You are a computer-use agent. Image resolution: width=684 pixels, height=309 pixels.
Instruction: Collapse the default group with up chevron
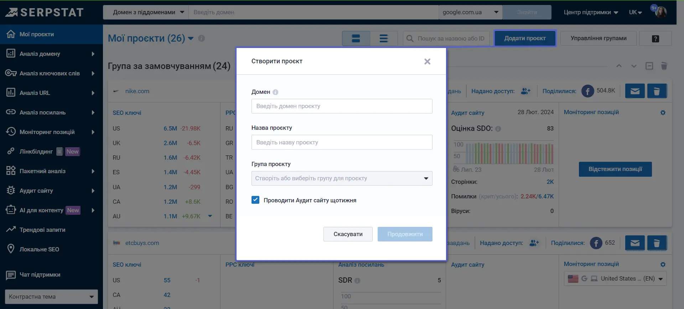(619, 66)
